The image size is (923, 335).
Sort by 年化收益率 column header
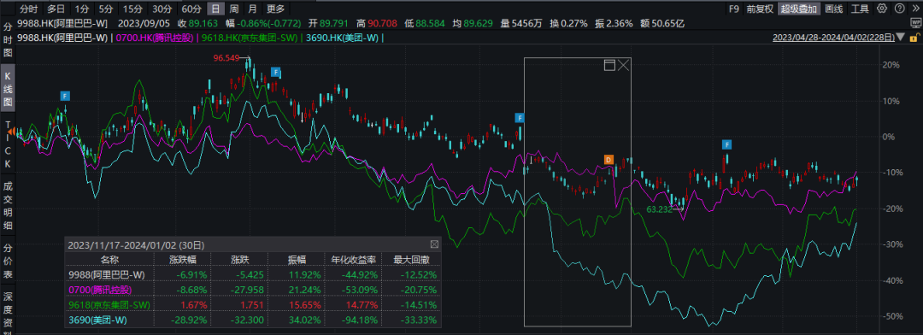pyautogui.click(x=353, y=259)
